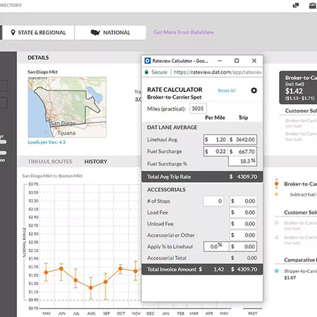Click the July data point on chart
The image size is (317, 317).
point(76,280)
